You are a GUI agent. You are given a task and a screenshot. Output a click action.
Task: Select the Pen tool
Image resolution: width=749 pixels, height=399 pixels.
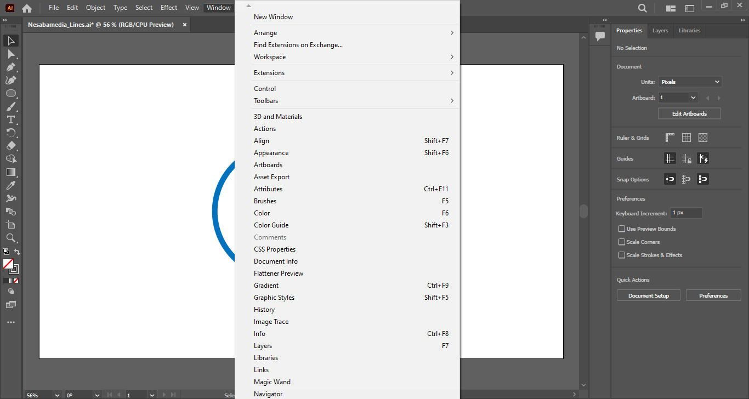pyautogui.click(x=11, y=67)
